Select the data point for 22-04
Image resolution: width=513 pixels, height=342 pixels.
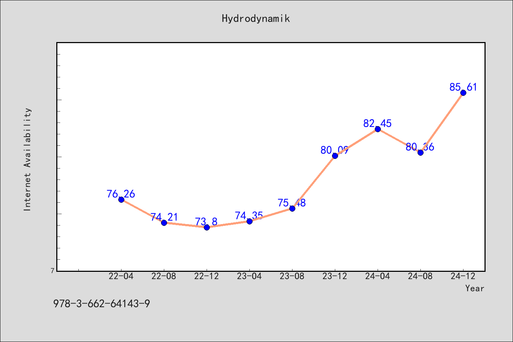pos(121,199)
